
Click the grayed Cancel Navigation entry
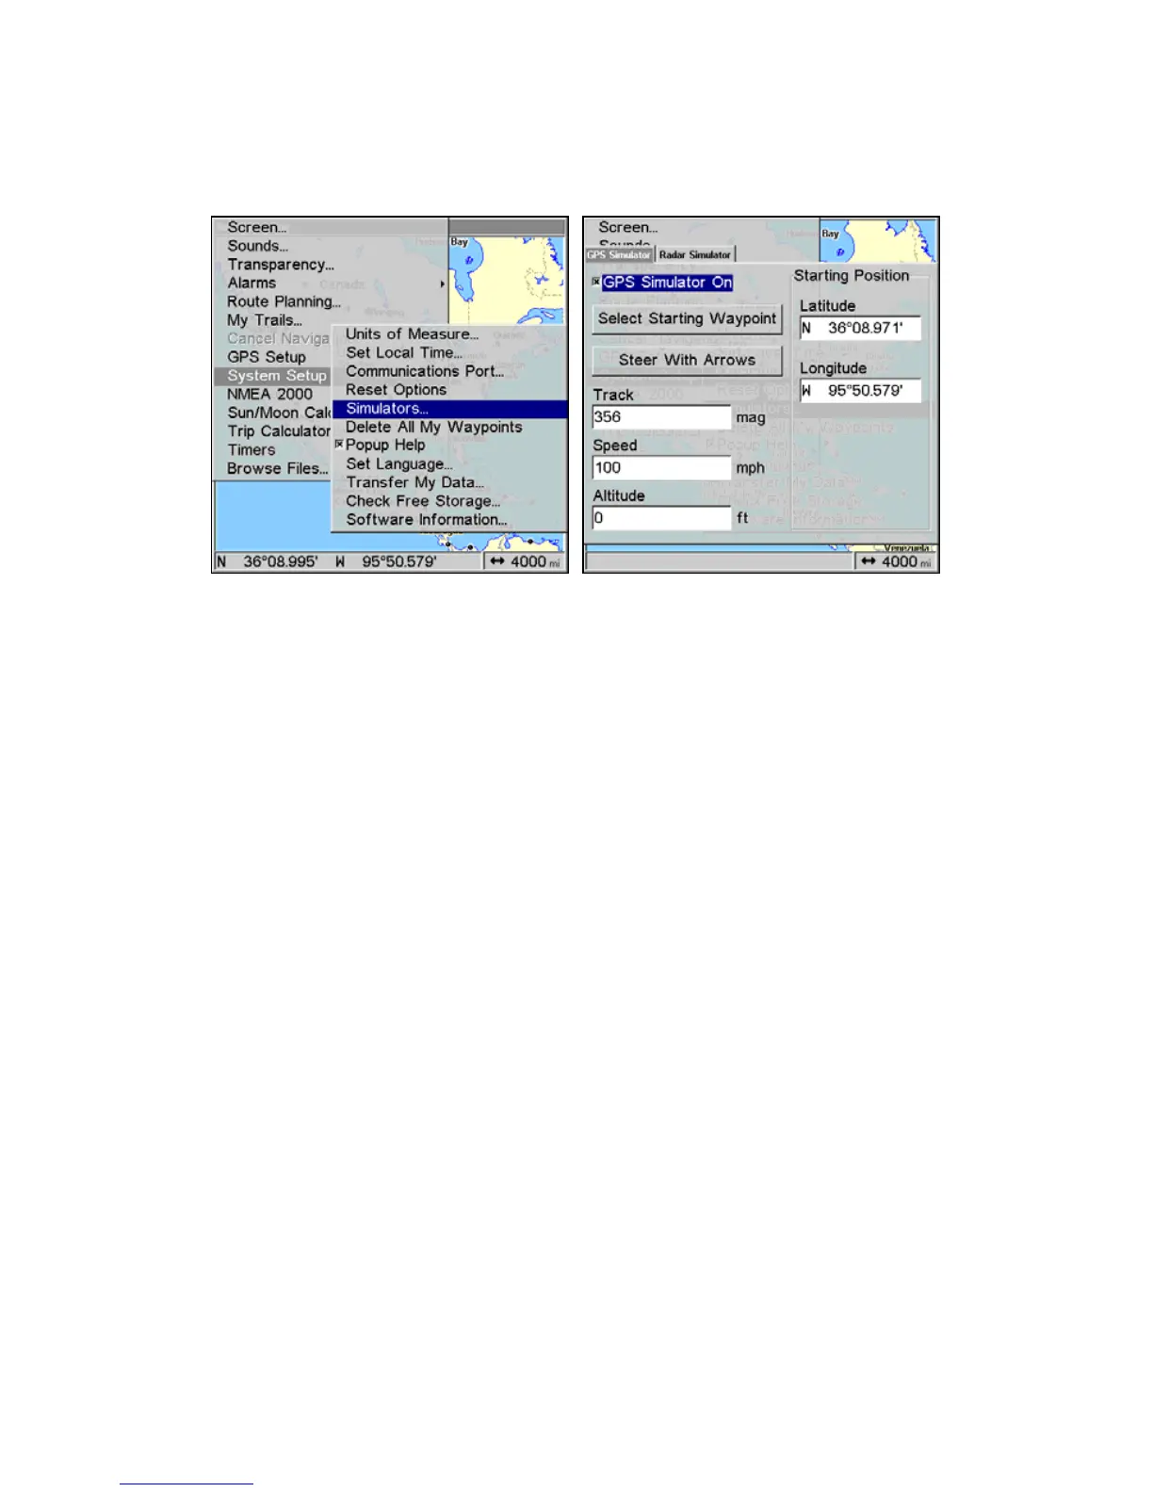[278, 338]
